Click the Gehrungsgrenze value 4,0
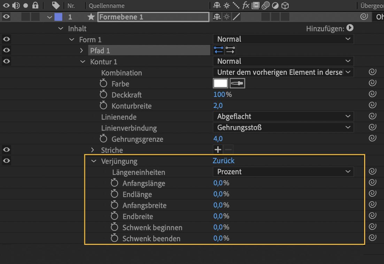 (218, 139)
